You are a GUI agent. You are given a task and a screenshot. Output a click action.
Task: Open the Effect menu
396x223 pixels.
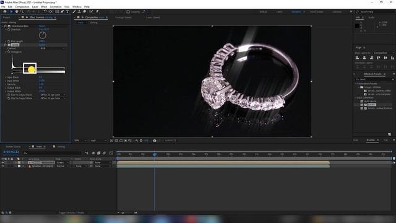click(44, 7)
